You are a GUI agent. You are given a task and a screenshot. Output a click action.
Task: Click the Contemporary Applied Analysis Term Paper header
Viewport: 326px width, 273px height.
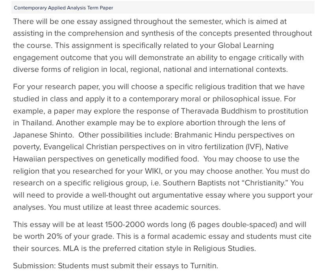tap(63, 8)
